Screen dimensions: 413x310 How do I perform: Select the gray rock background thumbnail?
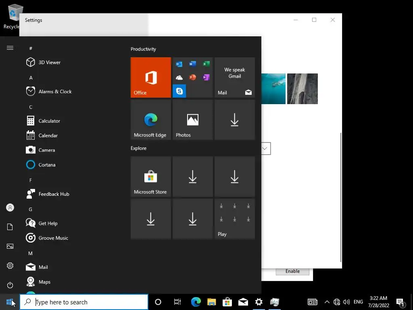click(x=302, y=89)
